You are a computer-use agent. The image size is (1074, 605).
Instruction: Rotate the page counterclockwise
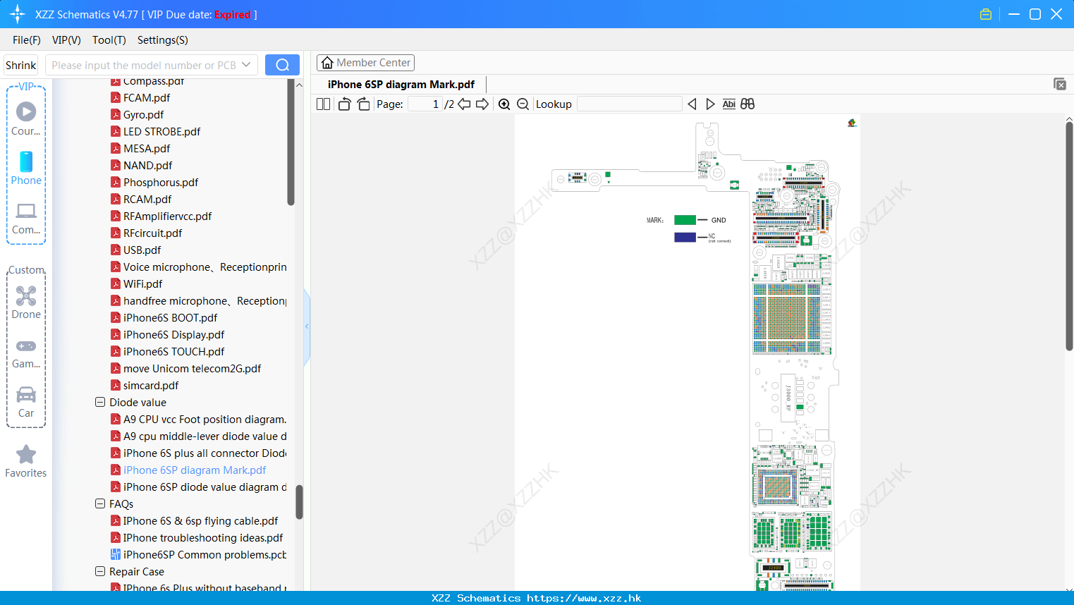[x=344, y=104]
